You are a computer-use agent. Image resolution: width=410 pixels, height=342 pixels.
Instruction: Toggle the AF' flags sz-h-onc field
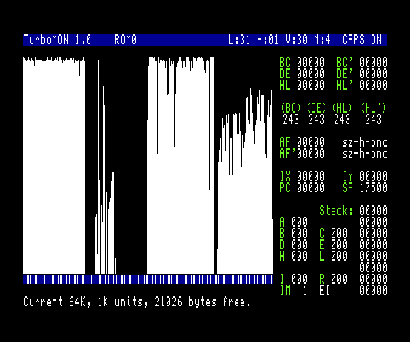(364, 154)
